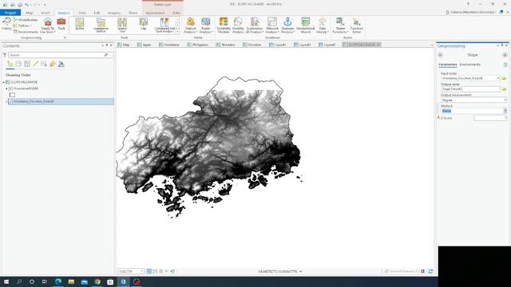Select the Buffer tool in the gallery

click(x=80, y=25)
